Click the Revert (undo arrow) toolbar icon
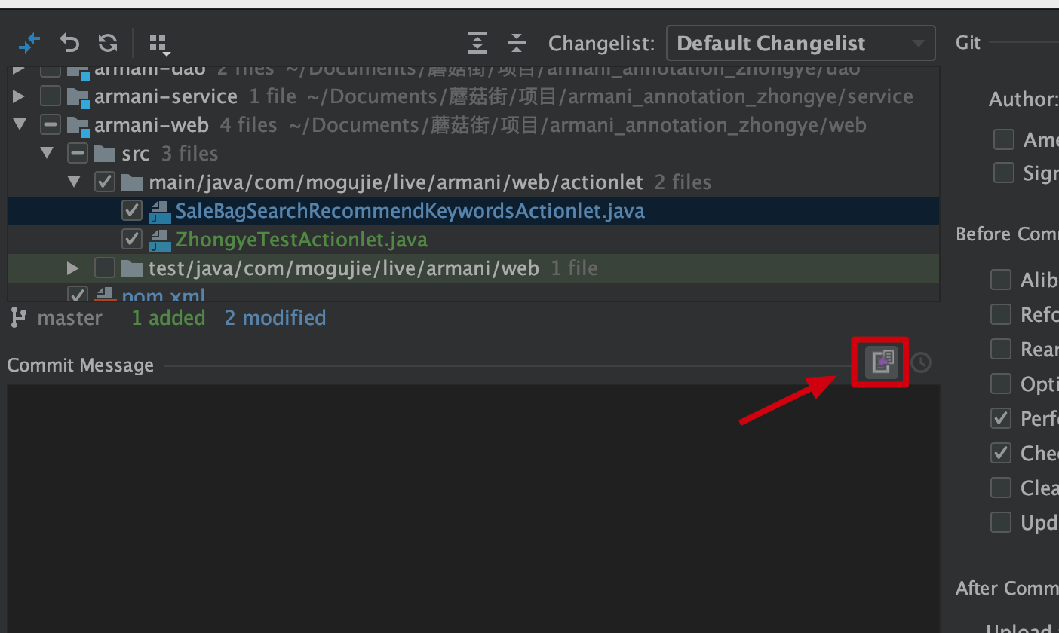 point(69,43)
